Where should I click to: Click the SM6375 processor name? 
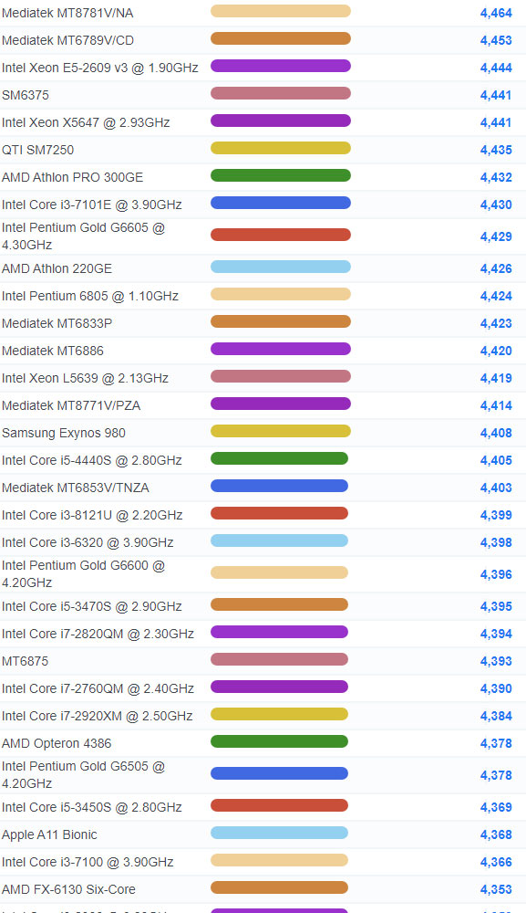26,95
